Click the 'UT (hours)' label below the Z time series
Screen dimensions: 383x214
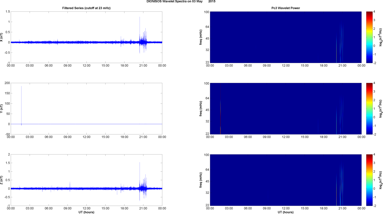point(86,212)
